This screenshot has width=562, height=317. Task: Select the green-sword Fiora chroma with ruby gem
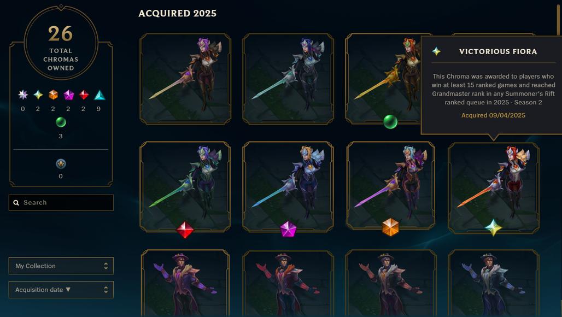185,186
